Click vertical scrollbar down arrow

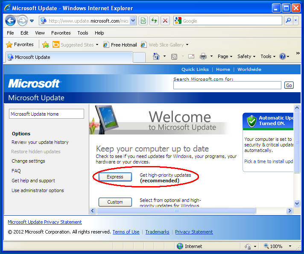(297, 203)
